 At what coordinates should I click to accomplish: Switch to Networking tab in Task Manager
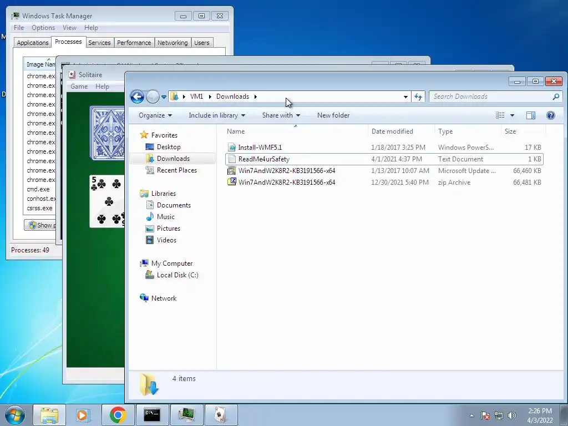[173, 43]
